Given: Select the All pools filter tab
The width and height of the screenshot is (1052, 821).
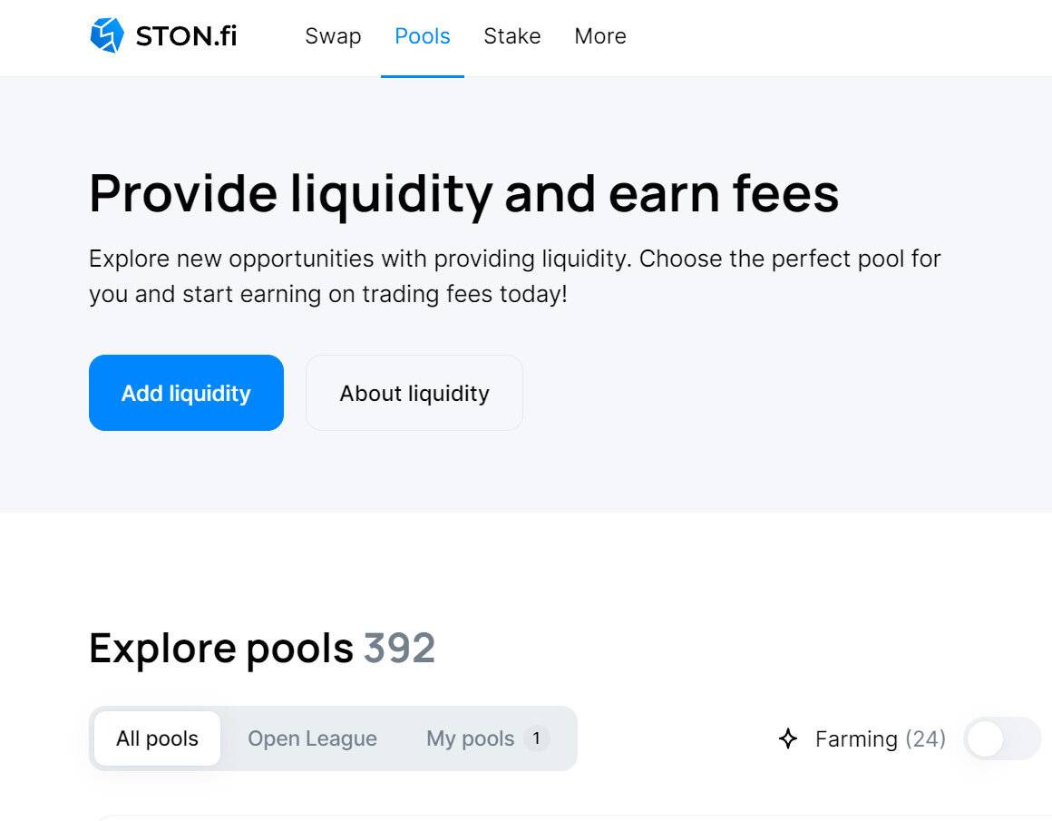Looking at the screenshot, I should [157, 738].
